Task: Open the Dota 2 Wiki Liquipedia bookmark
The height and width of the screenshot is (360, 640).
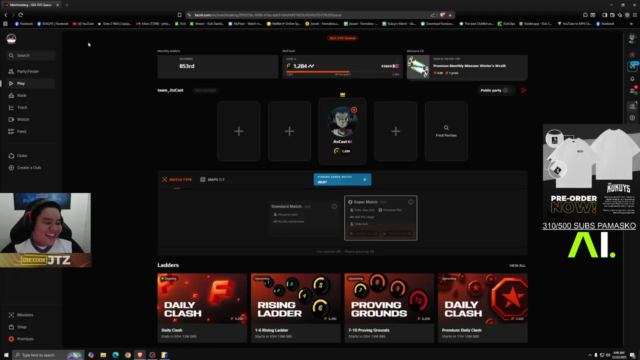Action: click(x=114, y=23)
